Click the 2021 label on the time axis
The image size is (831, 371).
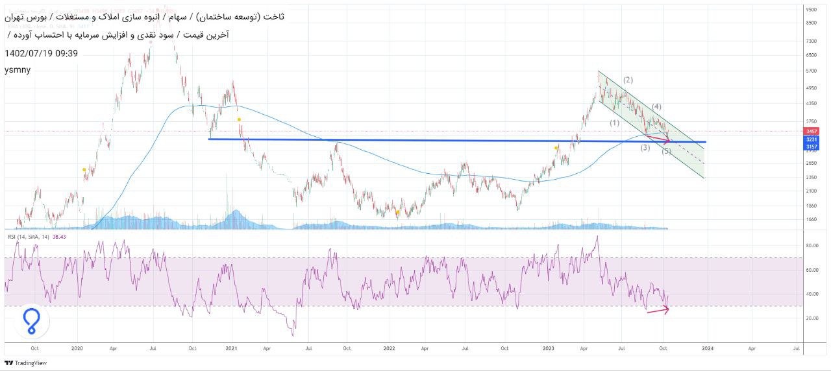(231, 348)
